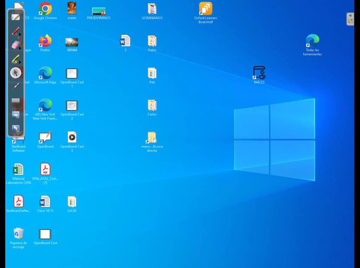Select OpenBoard Cast 3 media file
360x268 pixels.
pyautogui.click(x=72, y=142)
